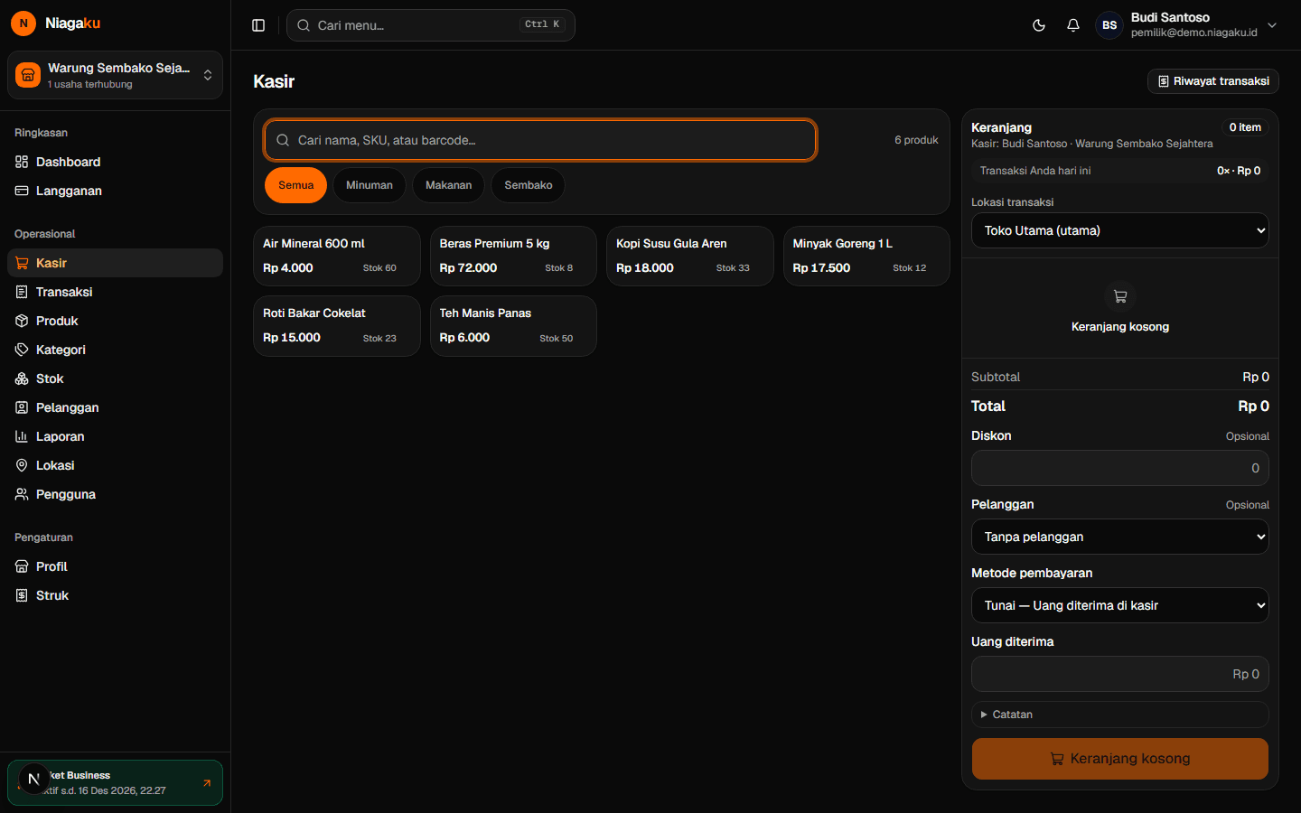The width and height of the screenshot is (1301, 813).
Task: Open the Profil settings
Action: pyautogui.click(x=115, y=566)
